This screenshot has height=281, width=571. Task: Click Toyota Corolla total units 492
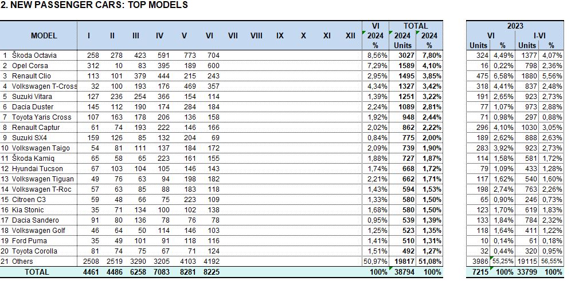(x=409, y=251)
